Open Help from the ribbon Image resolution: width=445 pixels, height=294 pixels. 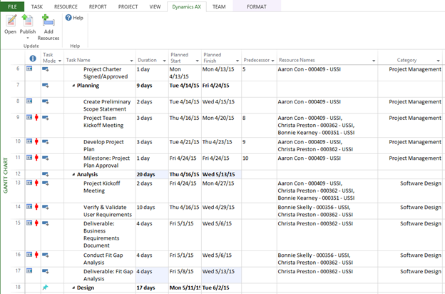(74, 18)
